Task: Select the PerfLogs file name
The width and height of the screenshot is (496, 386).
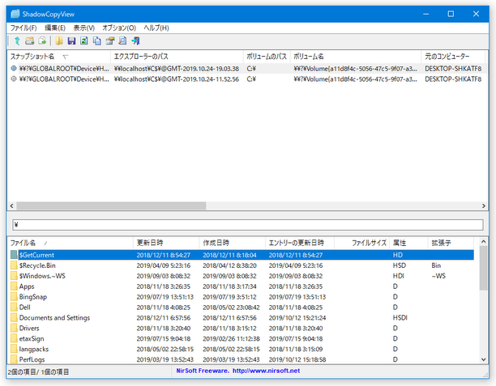Action: [32, 359]
